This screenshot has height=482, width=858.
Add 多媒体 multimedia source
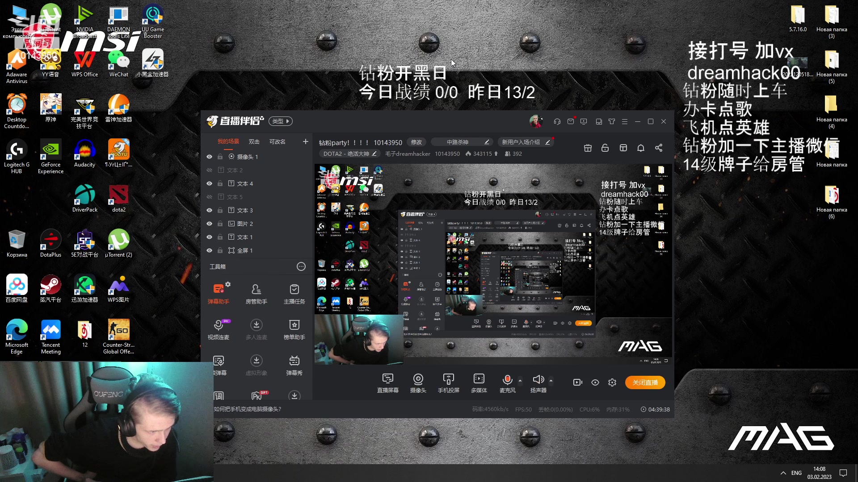point(479,383)
